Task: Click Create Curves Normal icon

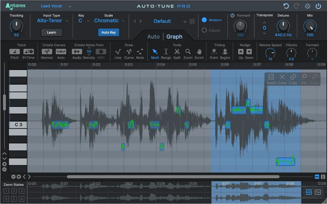Action: point(47,51)
